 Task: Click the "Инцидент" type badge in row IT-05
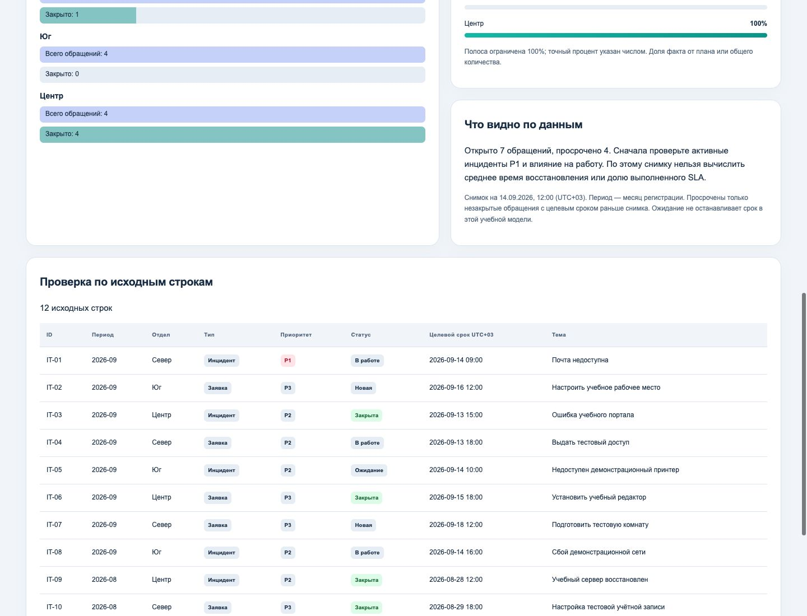pos(221,470)
